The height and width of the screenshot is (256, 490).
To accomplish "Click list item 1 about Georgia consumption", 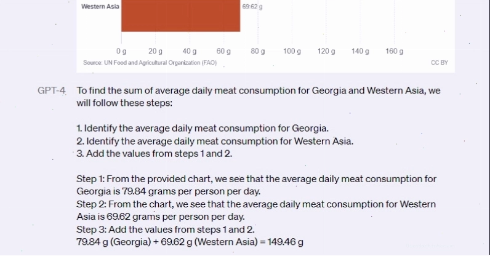I will 203,129.
